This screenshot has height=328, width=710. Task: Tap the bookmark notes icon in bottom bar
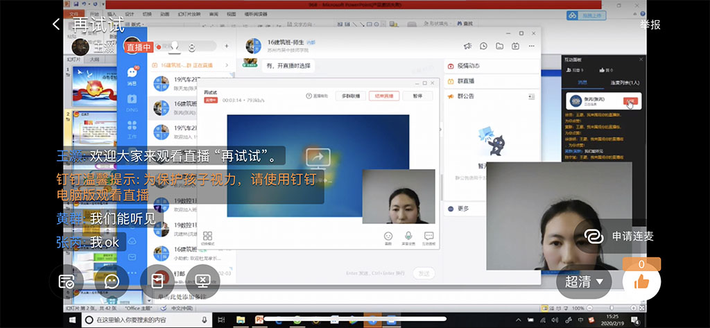(157, 282)
